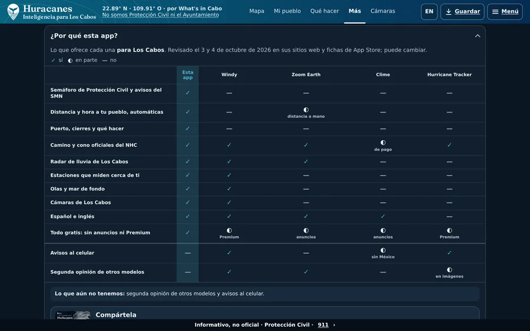Go to the Cámaras tab
The height and width of the screenshot is (331, 530).
pyautogui.click(x=383, y=11)
